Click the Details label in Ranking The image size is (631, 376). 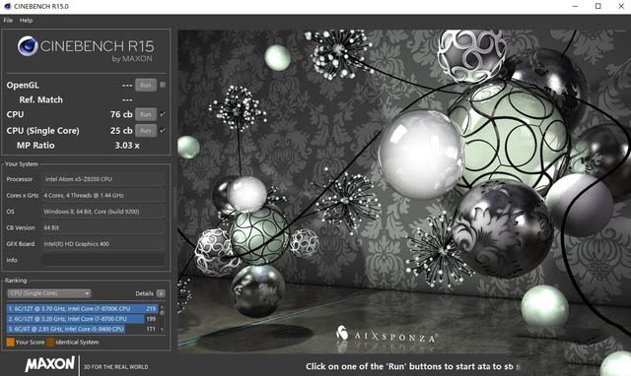coord(144,293)
